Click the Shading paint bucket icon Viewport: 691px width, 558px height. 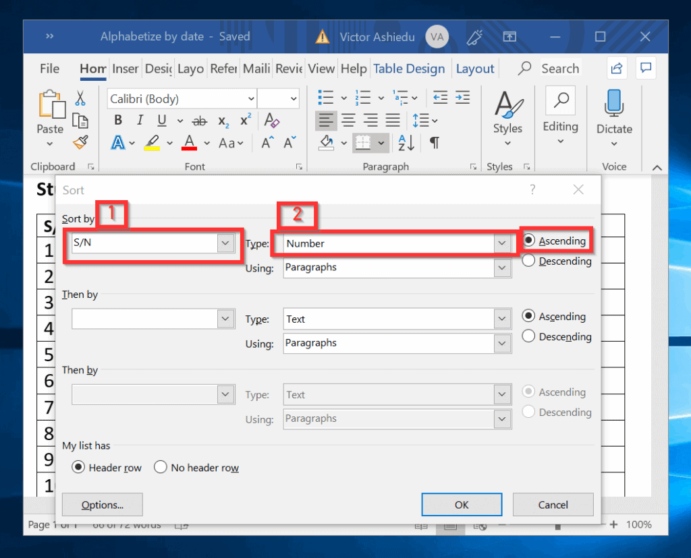(x=327, y=143)
